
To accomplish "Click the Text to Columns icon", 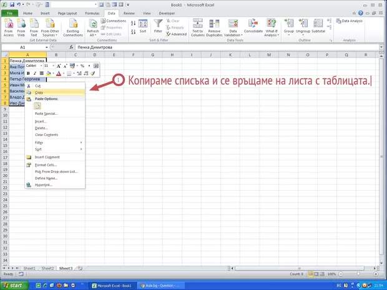I will [197, 27].
